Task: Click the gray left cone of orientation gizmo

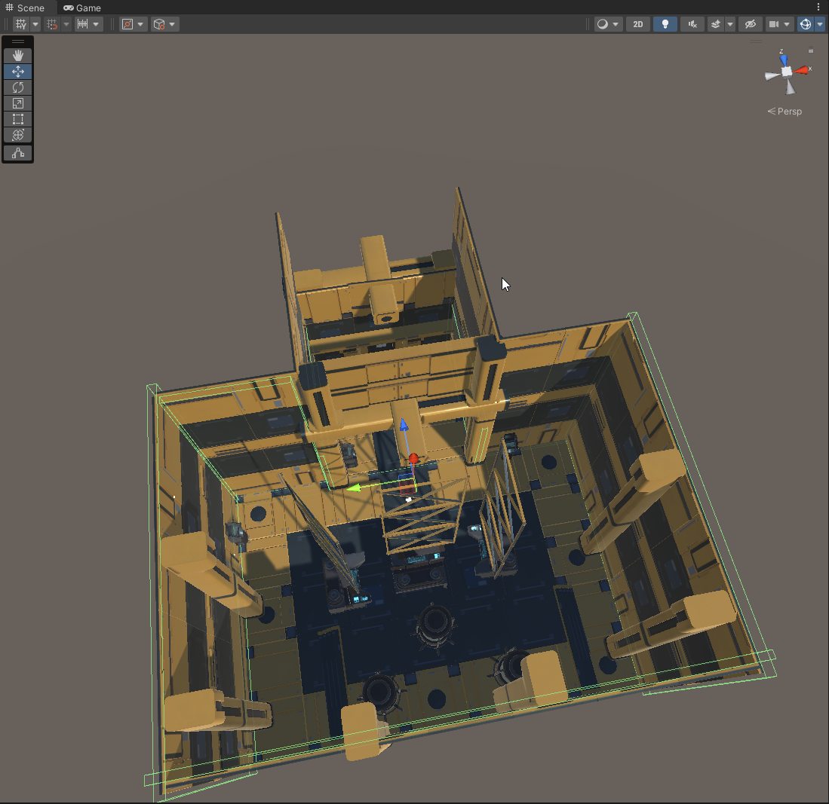Action: tap(772, 76)
